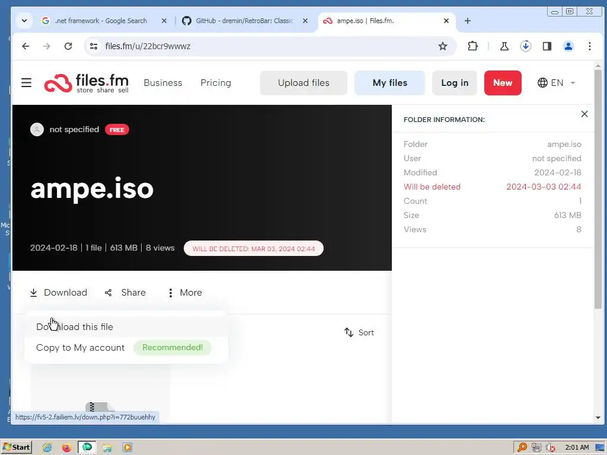Open the tab search dropdown arrow
This screenshot has height=455, width=607.
[x=24, y=21]
